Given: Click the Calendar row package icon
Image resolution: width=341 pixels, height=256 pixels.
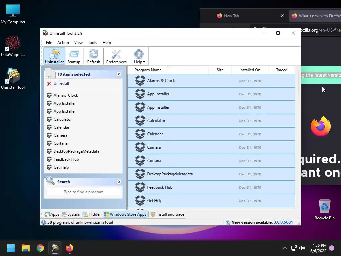Looking at the screenshot, I should pos(140,134).
